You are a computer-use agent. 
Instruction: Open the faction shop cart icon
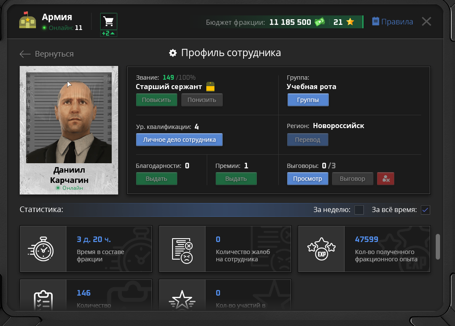109,21
